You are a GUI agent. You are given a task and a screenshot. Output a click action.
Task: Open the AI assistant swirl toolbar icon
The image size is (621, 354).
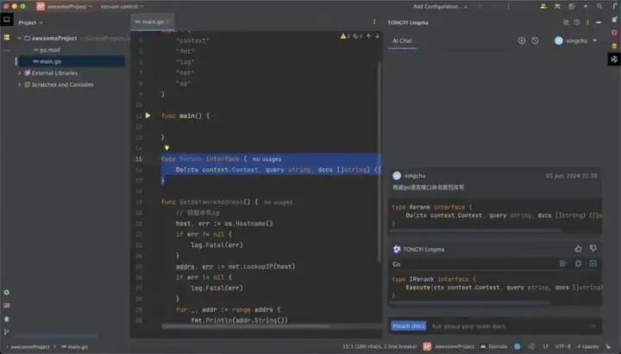click(x=572, y=6)
